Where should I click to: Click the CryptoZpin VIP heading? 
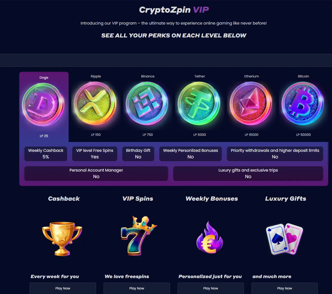[x=174, y=10]
